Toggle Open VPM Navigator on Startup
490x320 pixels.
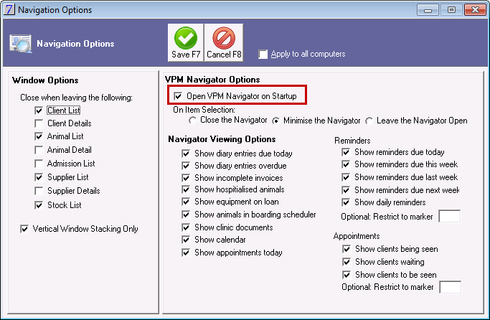point(178,96)
